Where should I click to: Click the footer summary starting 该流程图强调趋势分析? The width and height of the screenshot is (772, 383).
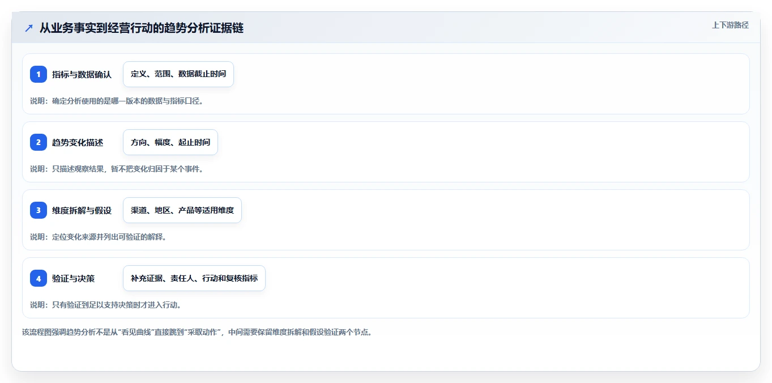(197, 333)
